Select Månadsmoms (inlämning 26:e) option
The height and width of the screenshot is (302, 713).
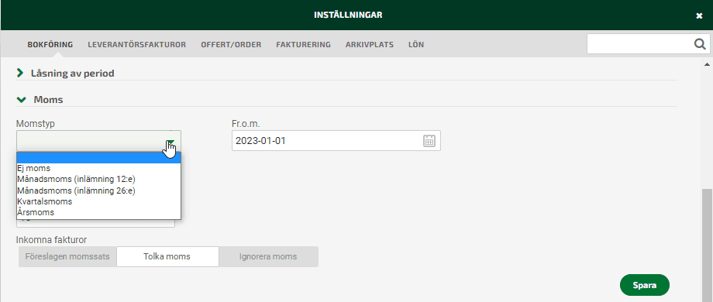pyautogui.click(x=98, y=190)
